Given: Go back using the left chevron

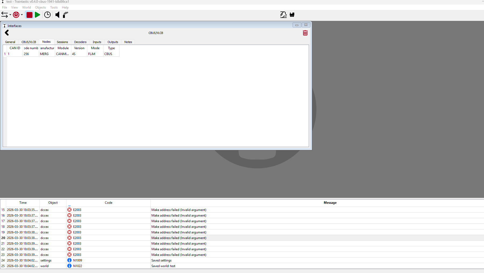Looking at the screenshot, I should [7, 33].
